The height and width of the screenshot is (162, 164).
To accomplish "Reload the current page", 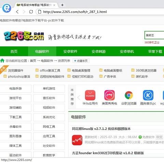I will pos(31,12).
